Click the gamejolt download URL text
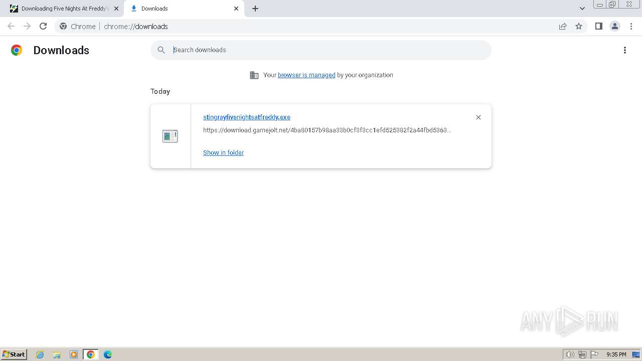The height and width of the screenshot is (361, 642). tap(327, 130)
